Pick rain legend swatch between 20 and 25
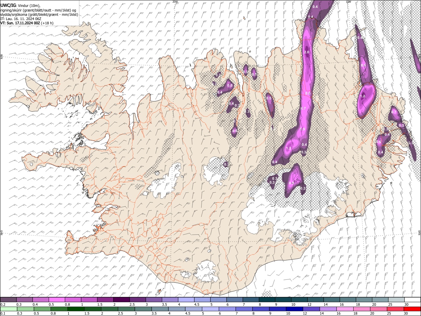Viewport: 421px width, 316px height. (x=379, y=309)
